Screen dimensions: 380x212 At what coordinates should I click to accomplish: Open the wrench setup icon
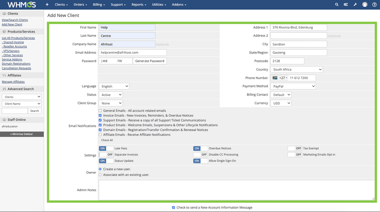(x=355, y=4)
